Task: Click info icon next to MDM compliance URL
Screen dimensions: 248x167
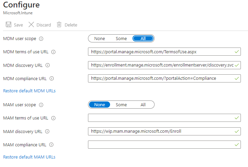Action: tap(52, 78)
